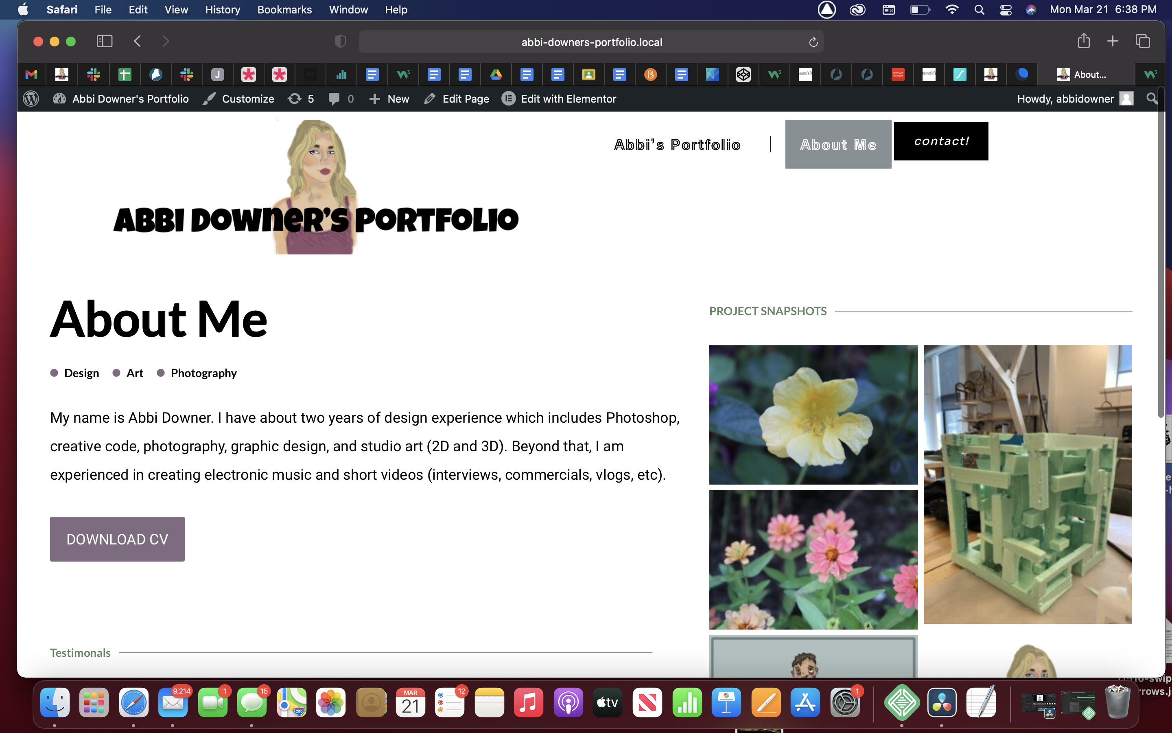The width and height of the screenshot is (1172, 733).
Task: Click the Safari sidebar toggle icon
Action: click(x=104, y=41)
